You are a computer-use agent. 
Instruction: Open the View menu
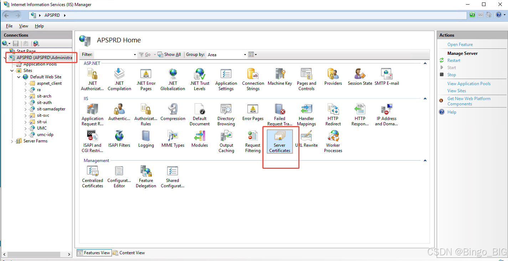(x=24, y=26)
